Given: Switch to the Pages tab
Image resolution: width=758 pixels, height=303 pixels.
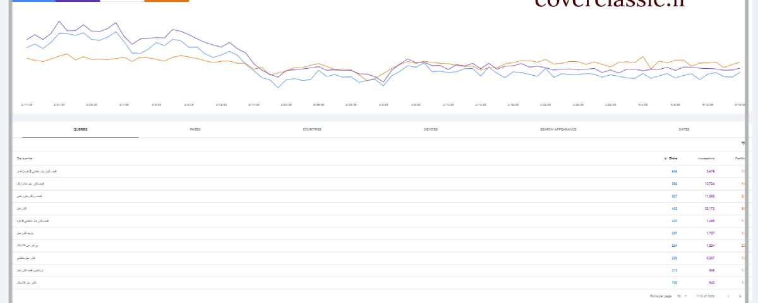Looking at the screenshot, I should click(195, 129).
